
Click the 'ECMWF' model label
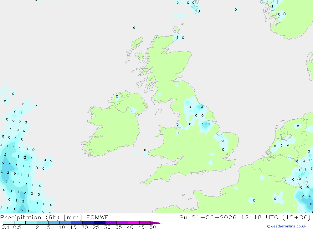click(97, 217)
